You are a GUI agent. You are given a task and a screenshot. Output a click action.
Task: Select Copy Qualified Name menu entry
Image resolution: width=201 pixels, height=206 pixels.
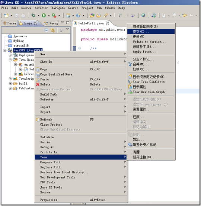[81, 74]
